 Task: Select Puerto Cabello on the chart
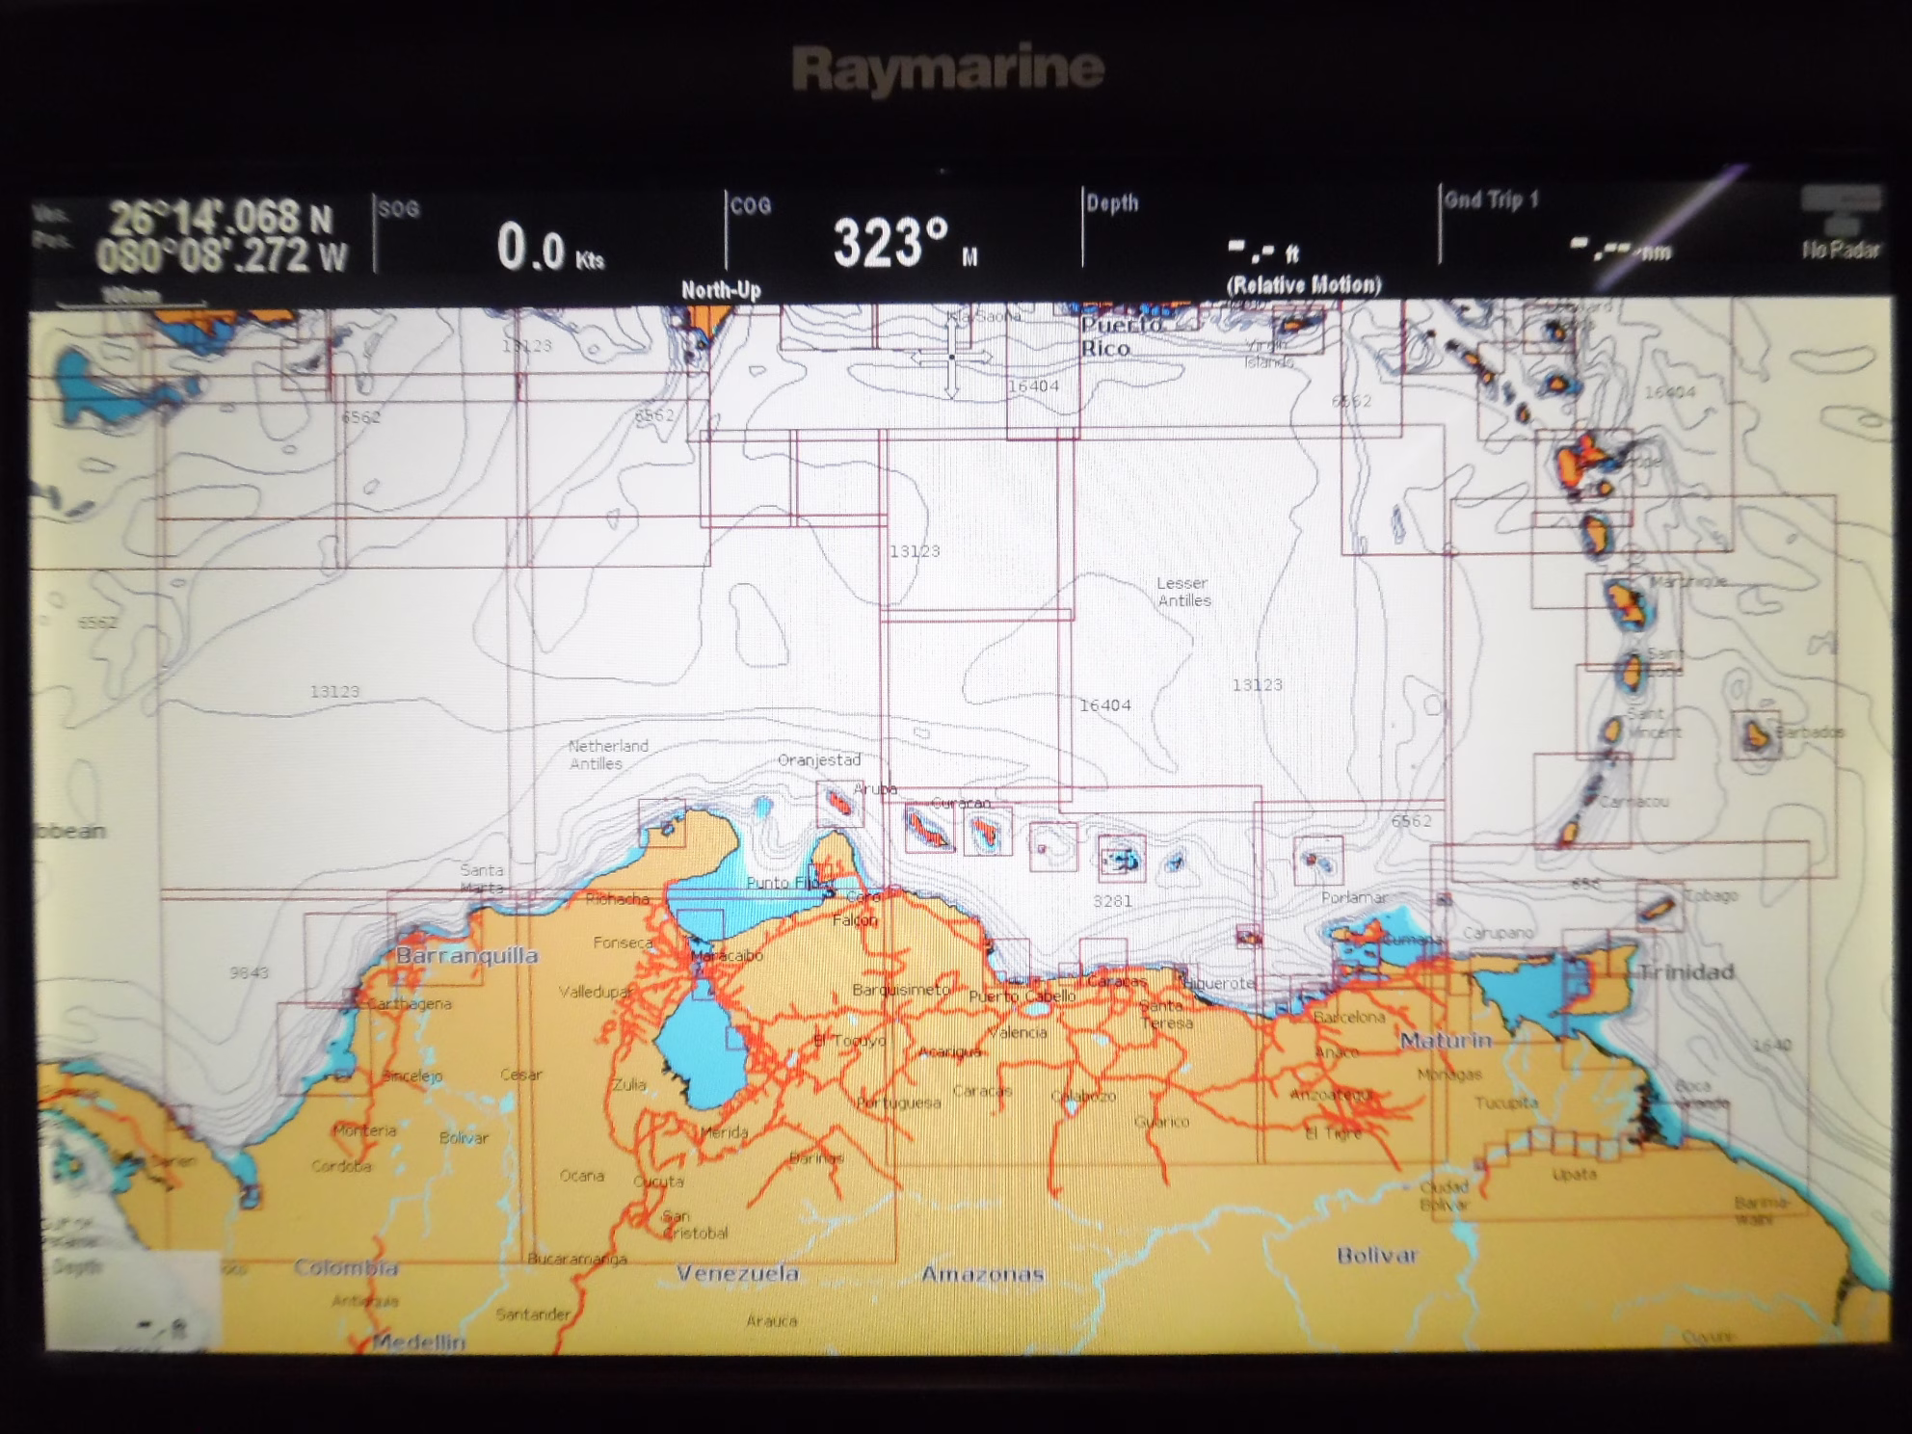click(x=1022, y=996)
